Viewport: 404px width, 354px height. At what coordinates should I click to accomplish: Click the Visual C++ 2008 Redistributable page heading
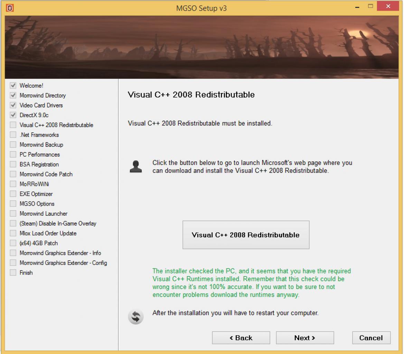tap(191, 95)
